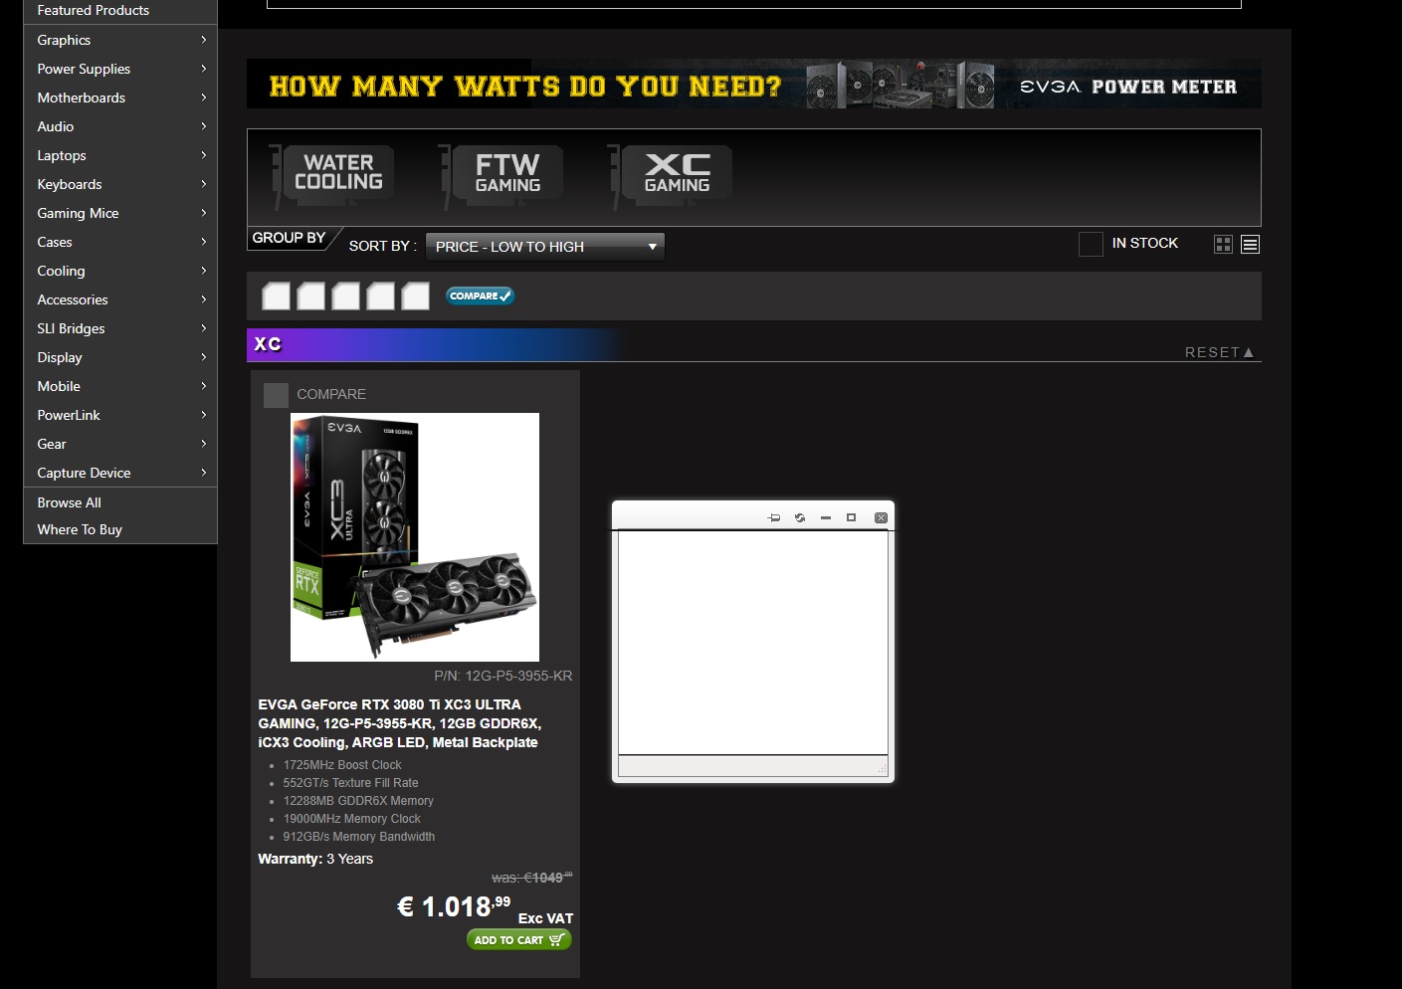This screenshot has height=989, width=1402.
Task: Click the '912GB/s Memory Bandwidth' spec
Action: [x=359, y=837]
